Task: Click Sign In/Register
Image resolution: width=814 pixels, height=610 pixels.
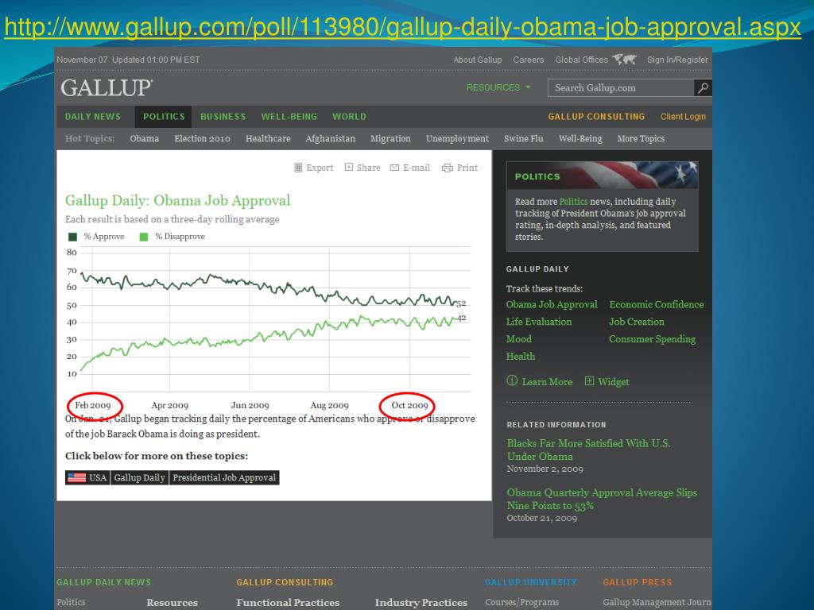Action: pos(677,60)
